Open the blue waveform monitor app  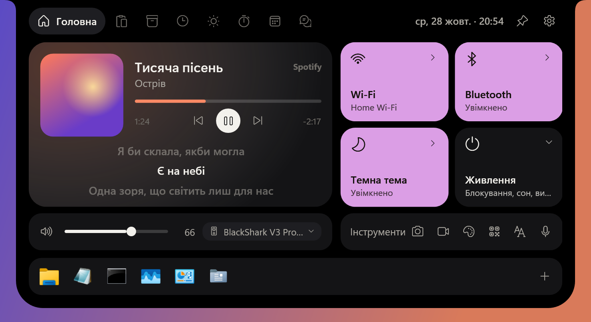pyautogui.click(x=151, y=276)
